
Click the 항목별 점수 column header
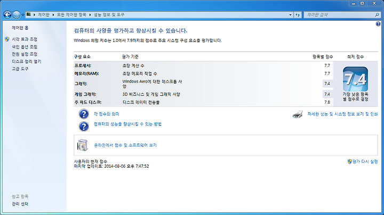coord(323,57)
